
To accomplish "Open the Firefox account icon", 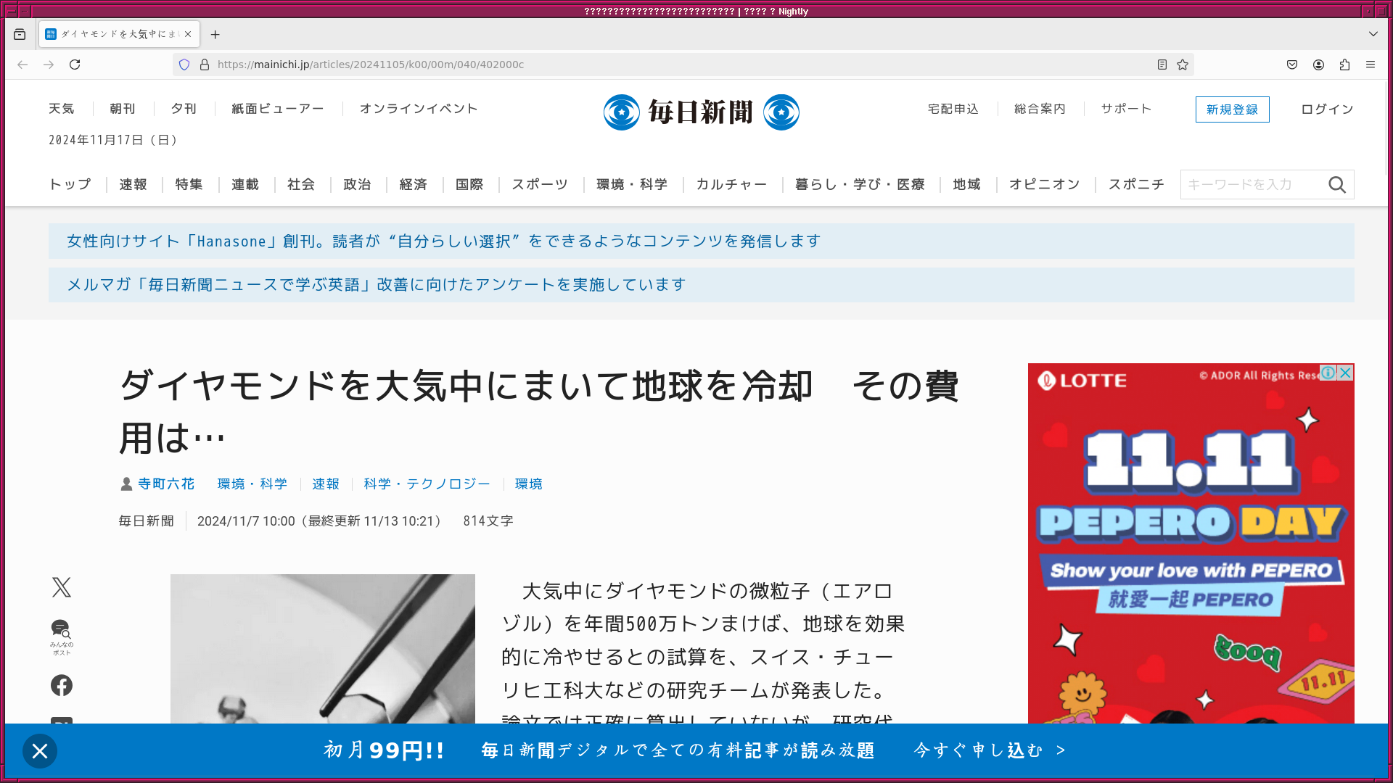I will [1318, 65].
